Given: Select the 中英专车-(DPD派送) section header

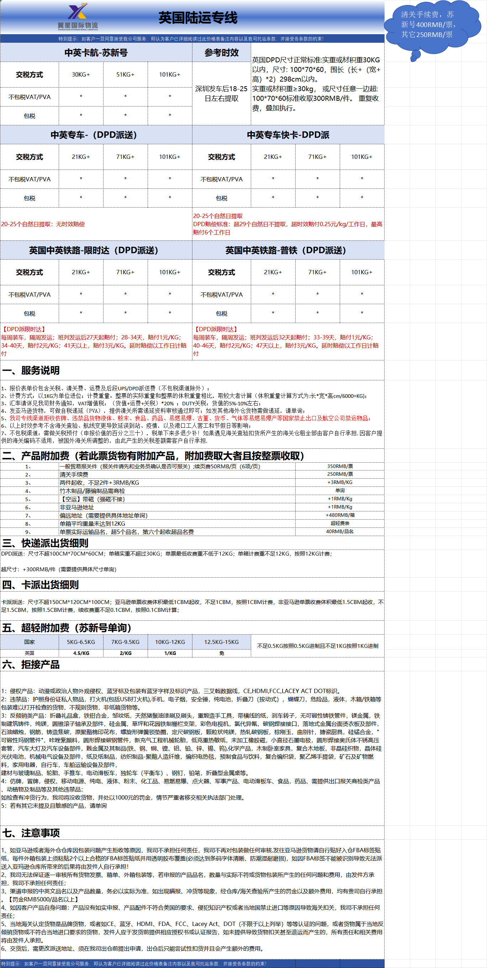Looking at the screenshot, I should coord(96,135).
